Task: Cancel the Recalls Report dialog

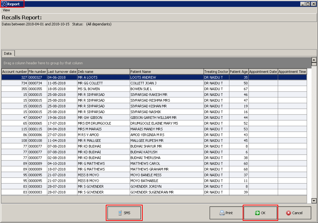Action: click(294, 213)
